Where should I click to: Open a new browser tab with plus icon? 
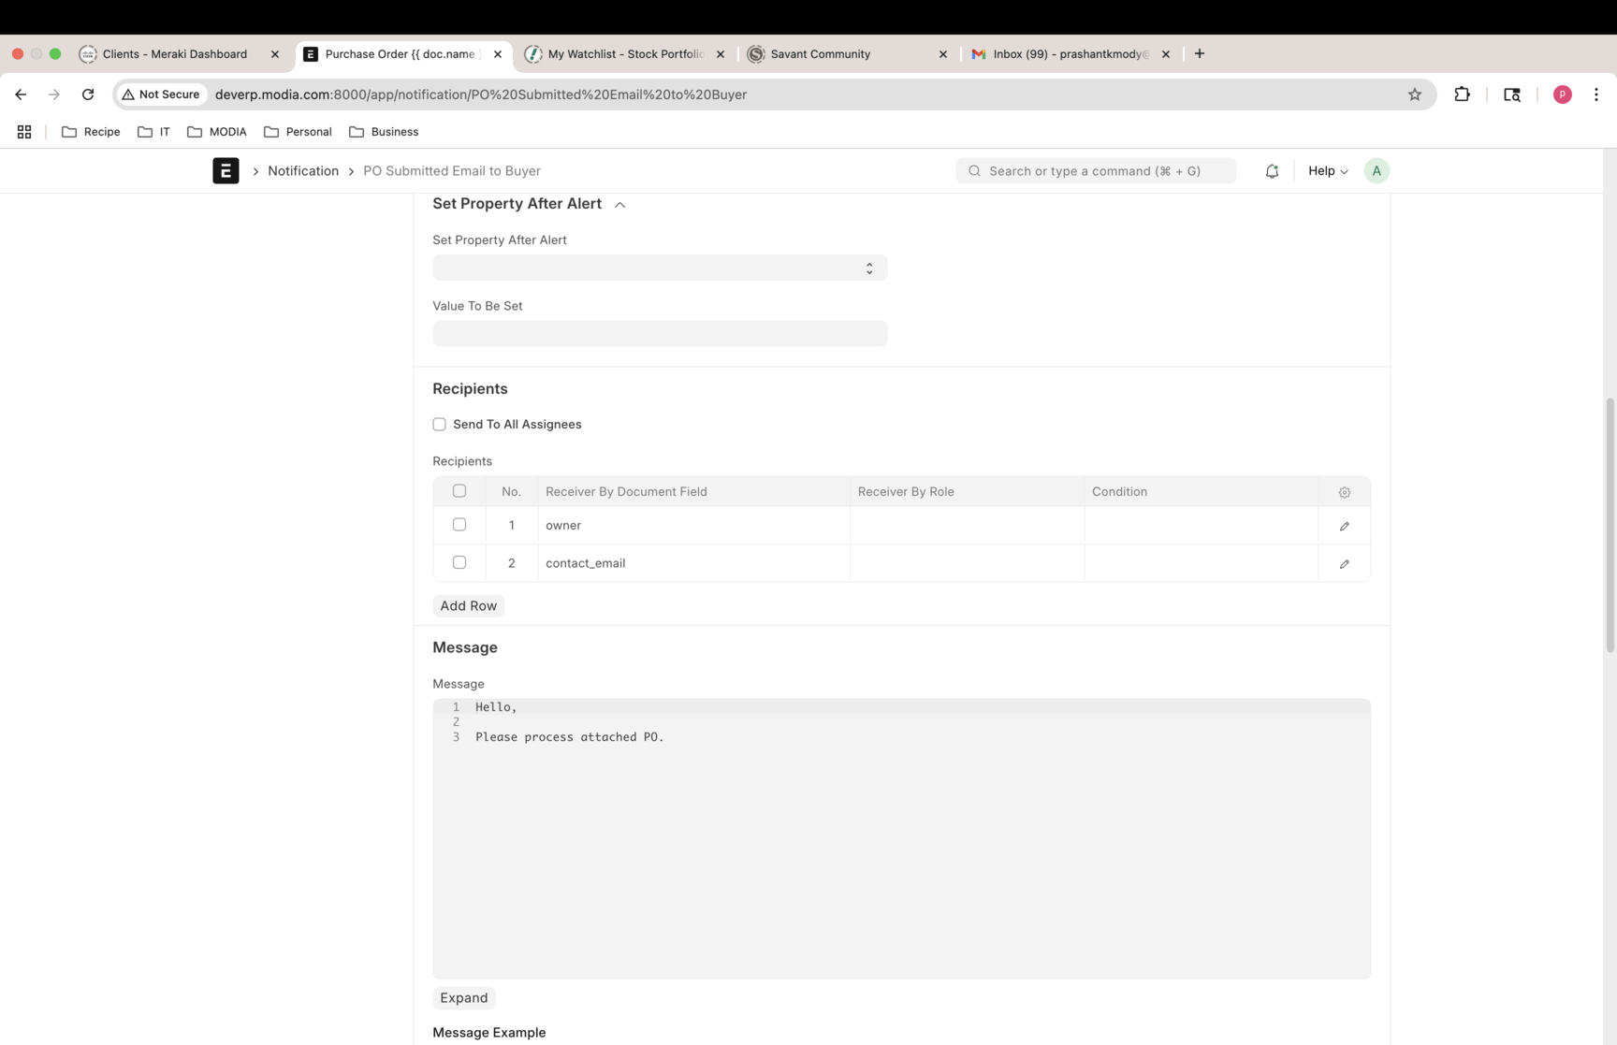coord(1200,54)
